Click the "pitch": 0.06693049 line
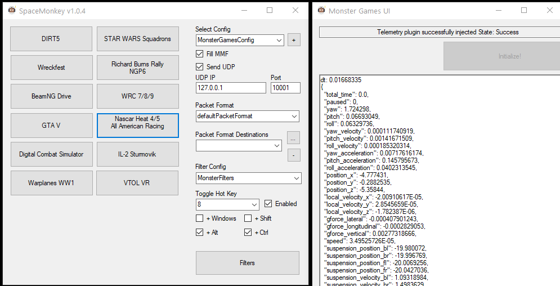Image resolution: width=560 pixels, height=286 pixels. (x=352, y=117)
